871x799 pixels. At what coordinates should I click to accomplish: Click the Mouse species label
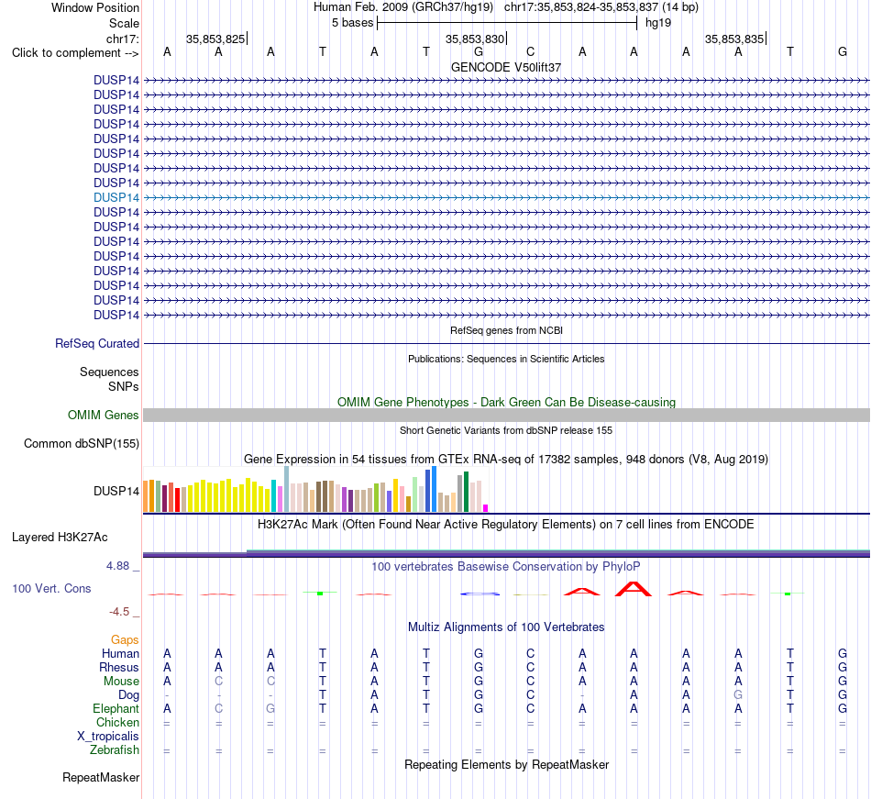pyautogui.click(x=121, y=682)
